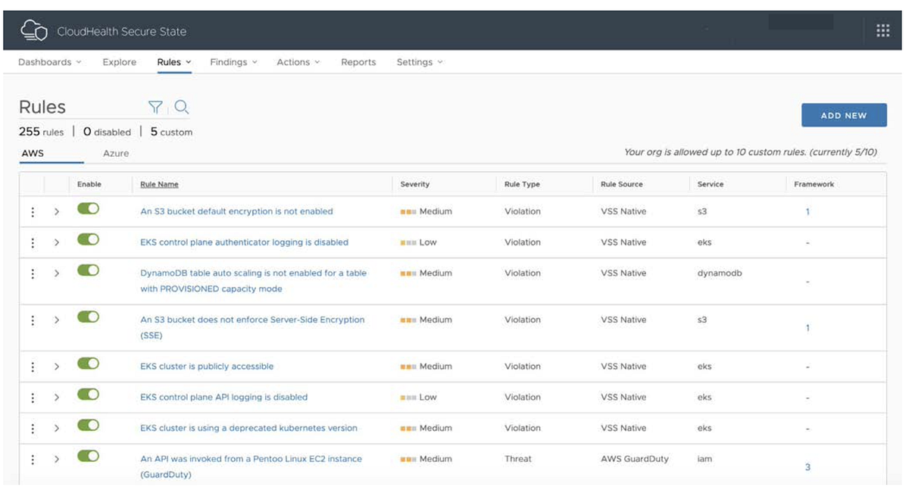Click the ADD NEW button

pos(844,115)
